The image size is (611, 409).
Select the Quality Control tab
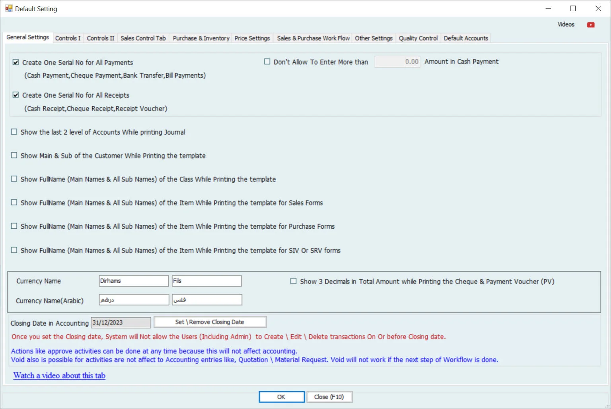point(418,38)
